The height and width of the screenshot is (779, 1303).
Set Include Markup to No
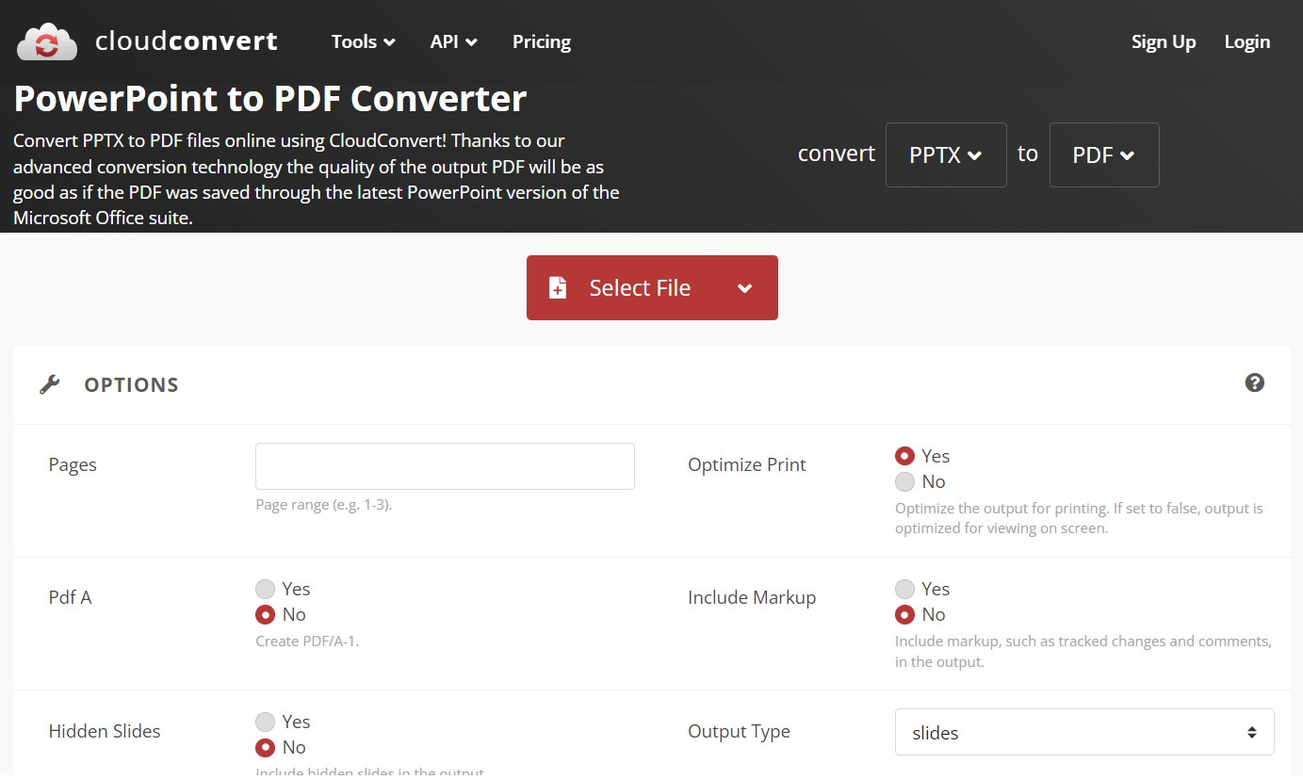[x=904, y=614]
